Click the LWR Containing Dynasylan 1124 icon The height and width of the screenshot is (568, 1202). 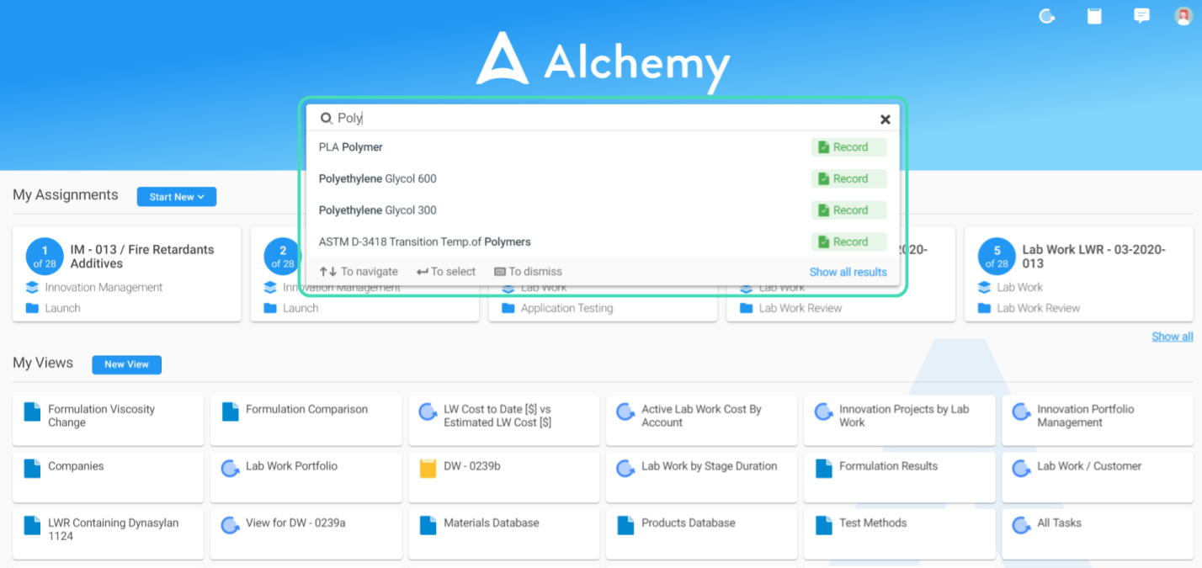[32, 525]
